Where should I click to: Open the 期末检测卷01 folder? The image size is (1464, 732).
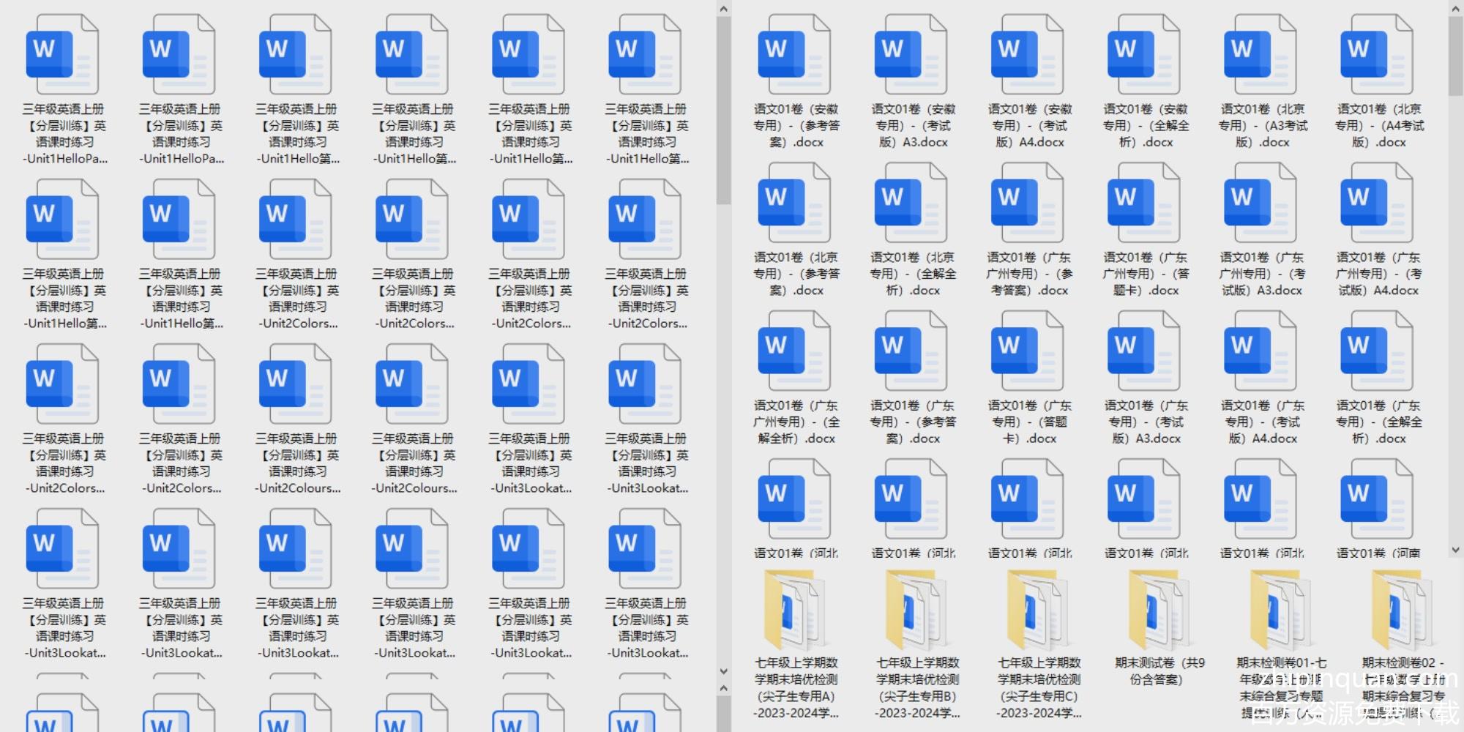1281,612
